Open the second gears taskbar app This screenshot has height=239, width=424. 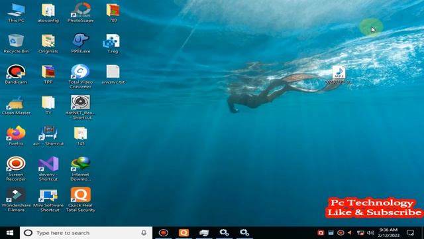[244, 233]
